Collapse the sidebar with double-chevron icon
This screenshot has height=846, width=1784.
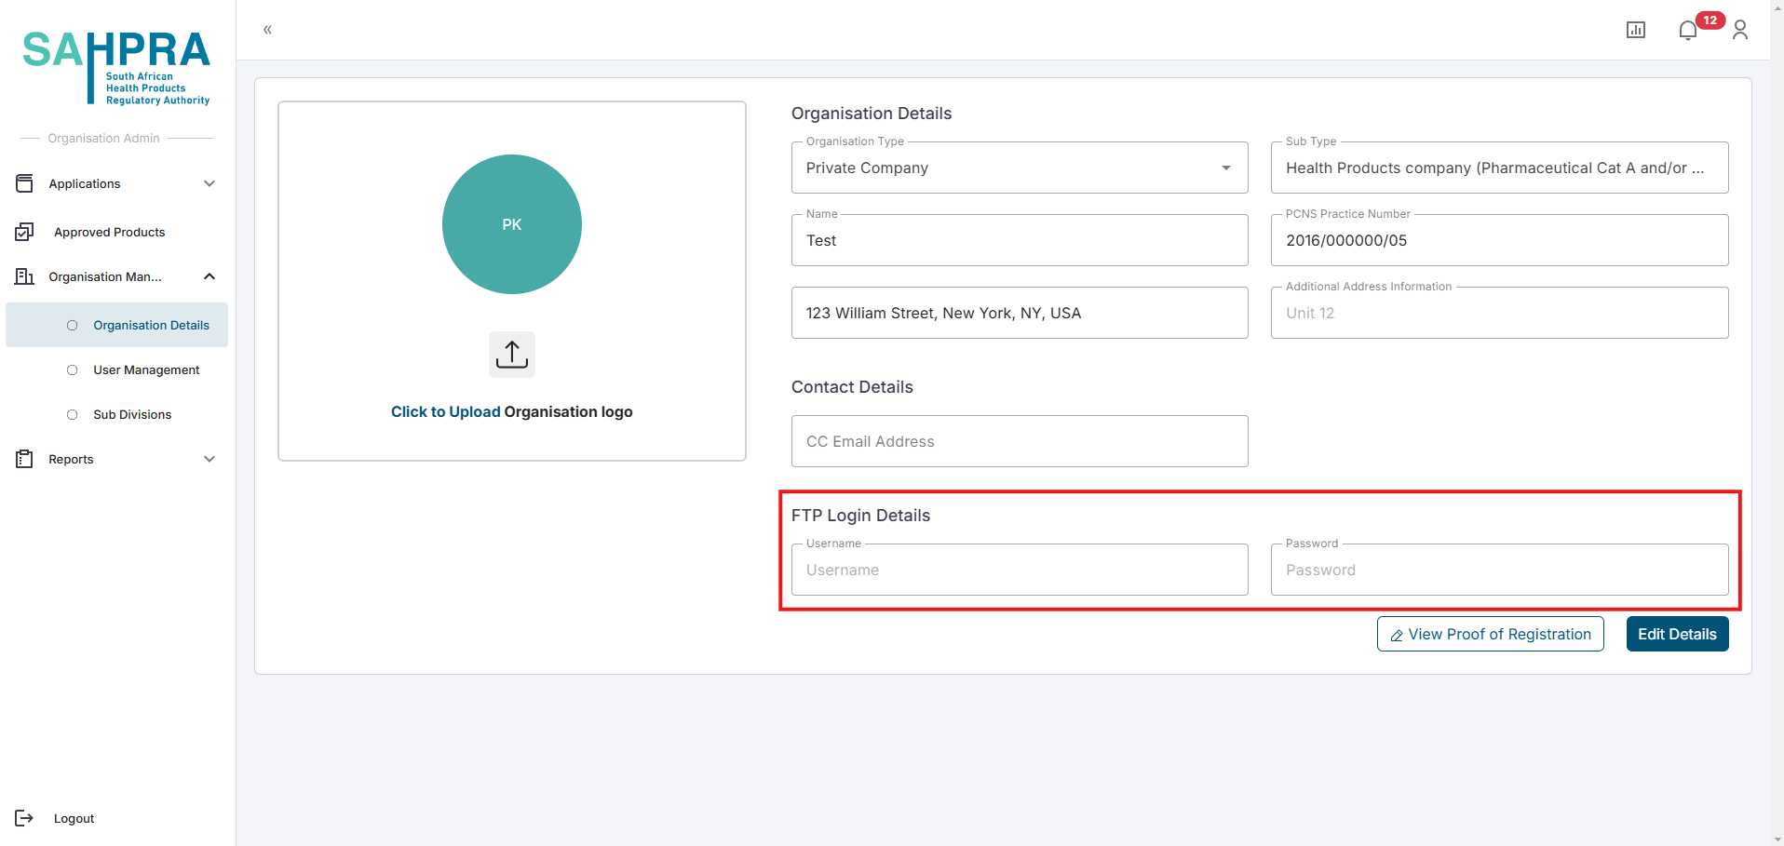(267, 30)
